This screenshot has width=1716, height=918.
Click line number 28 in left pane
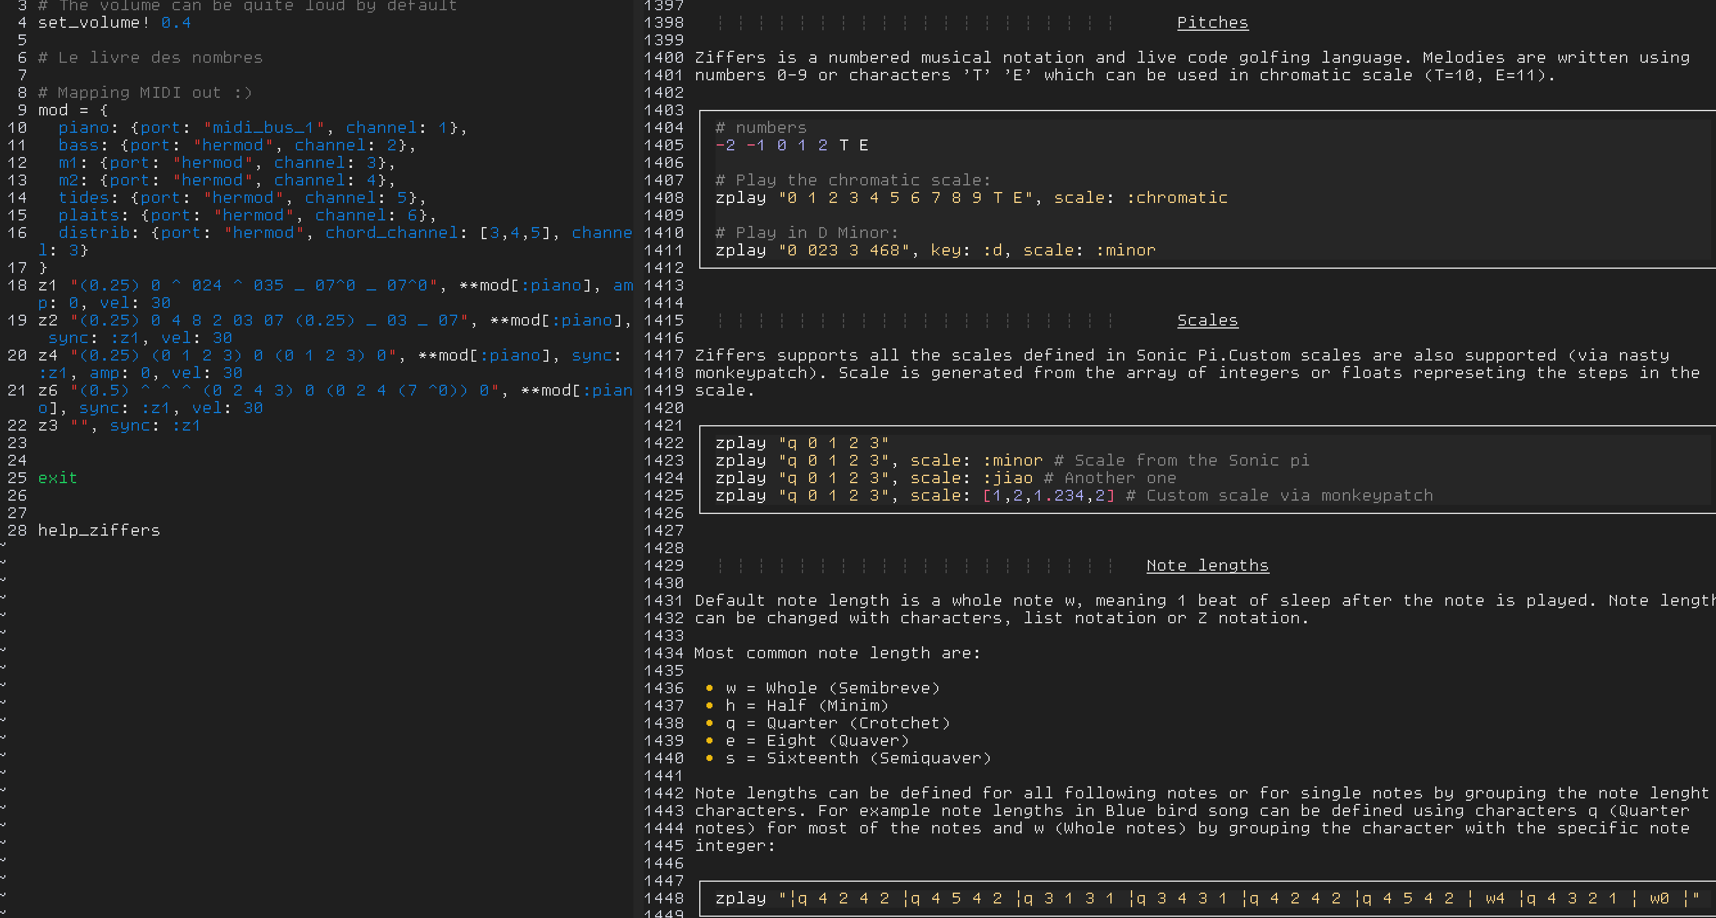[x=18, y=531]
